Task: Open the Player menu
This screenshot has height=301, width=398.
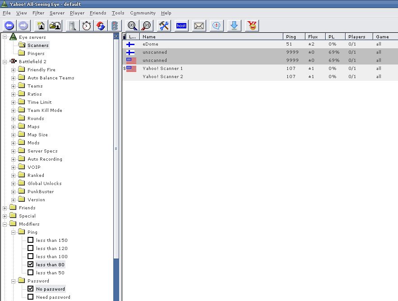Action: 77,13
